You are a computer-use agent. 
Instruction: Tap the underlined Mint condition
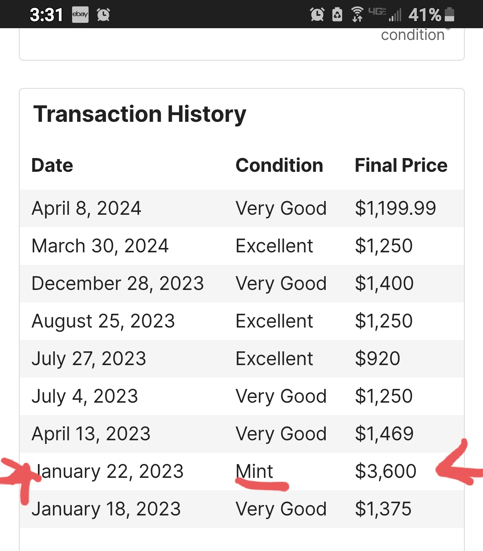point(255,471)
